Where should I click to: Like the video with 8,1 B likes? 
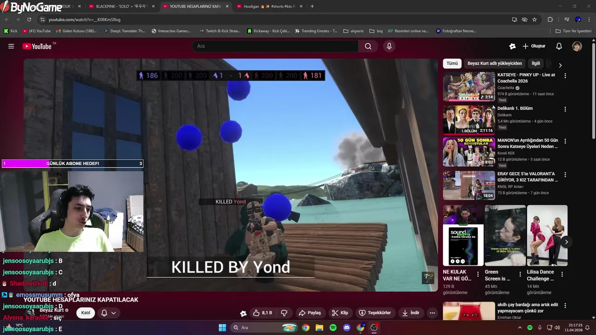point(263,313)
